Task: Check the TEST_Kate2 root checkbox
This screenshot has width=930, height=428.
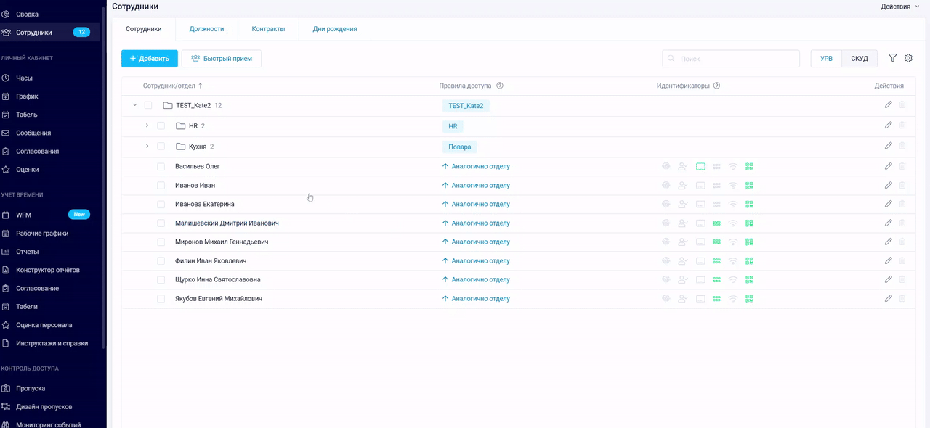Action: tap(148, 105)
